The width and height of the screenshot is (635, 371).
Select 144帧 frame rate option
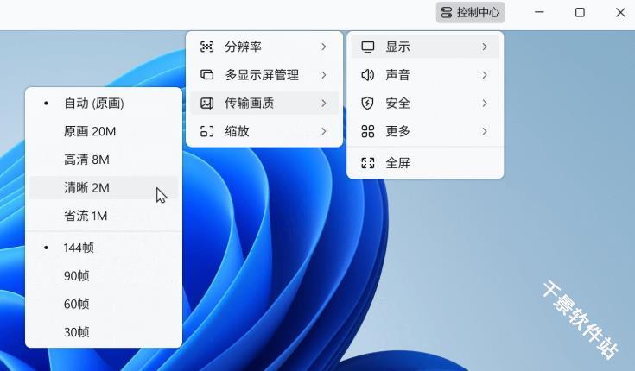point(104,248)
